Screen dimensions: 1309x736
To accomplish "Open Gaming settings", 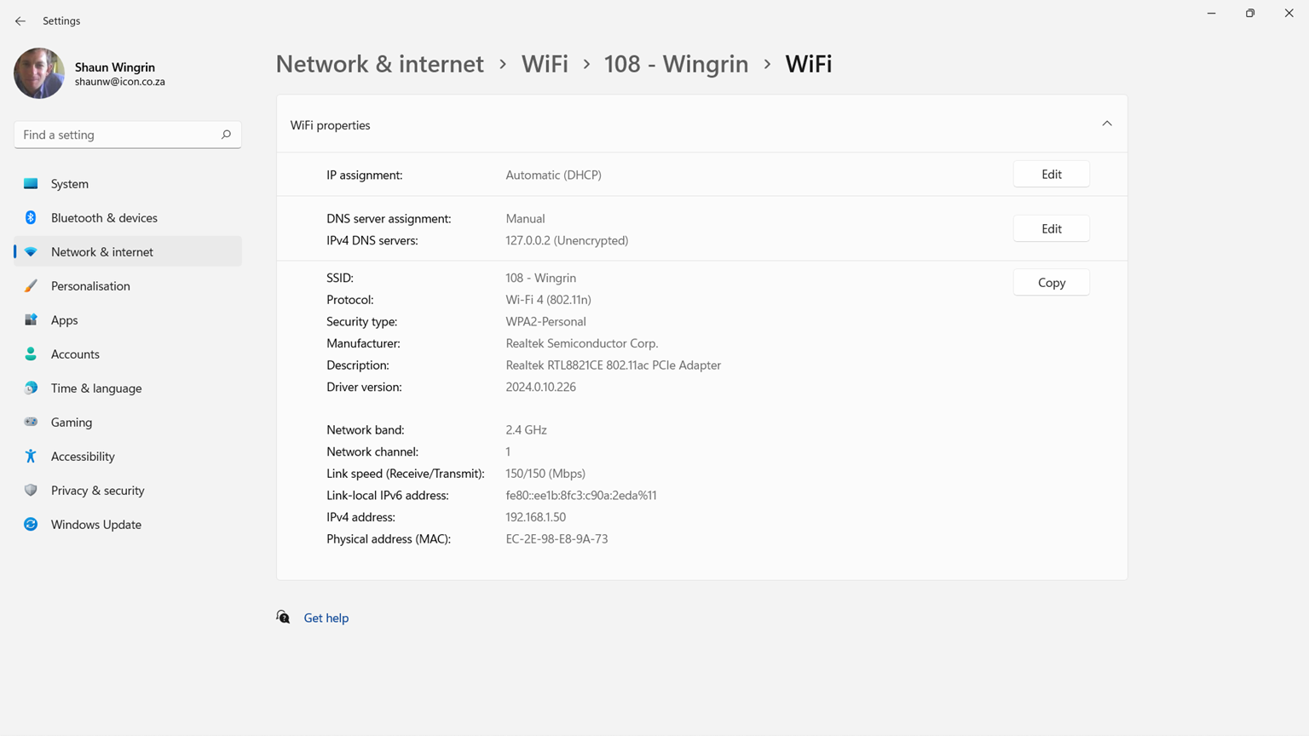I will tap(128, 423).
